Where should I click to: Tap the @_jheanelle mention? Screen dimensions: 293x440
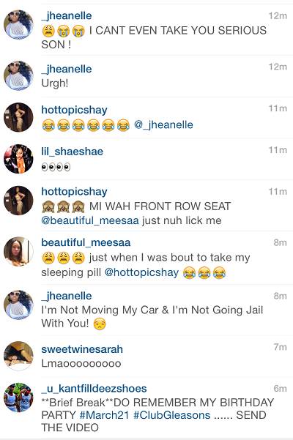163,125
